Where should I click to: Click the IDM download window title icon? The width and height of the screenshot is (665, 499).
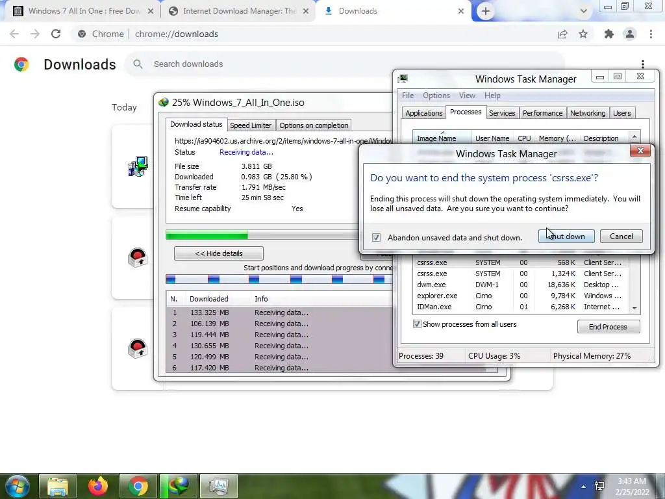pyautogui.click(x=164, y=102)
